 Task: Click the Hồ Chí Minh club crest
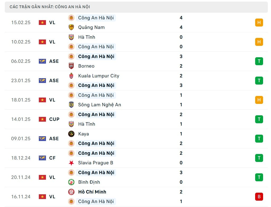(71, 192)
